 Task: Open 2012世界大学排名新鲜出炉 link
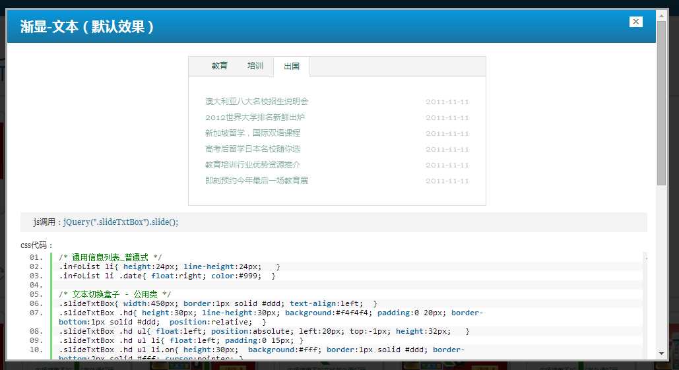[255, 117]
